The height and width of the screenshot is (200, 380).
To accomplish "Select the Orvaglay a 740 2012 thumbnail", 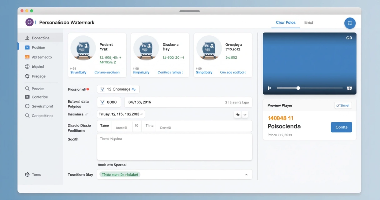I will (x=209, y=48).
